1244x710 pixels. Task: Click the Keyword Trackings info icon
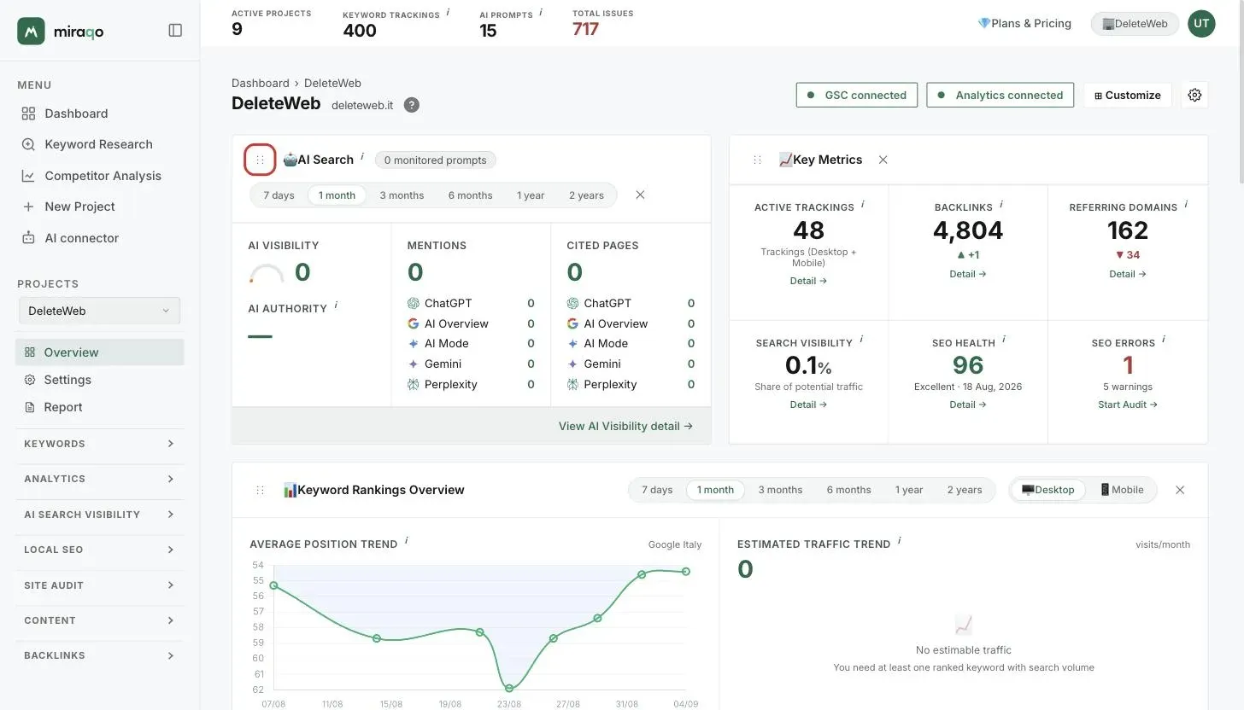448,13
